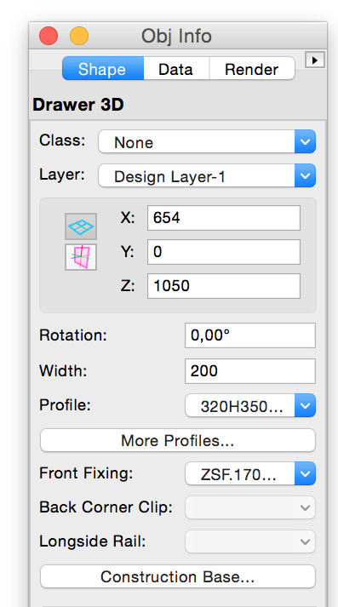
Task: Click the Rotation field showing 0,00°
Action: [250, 335]
